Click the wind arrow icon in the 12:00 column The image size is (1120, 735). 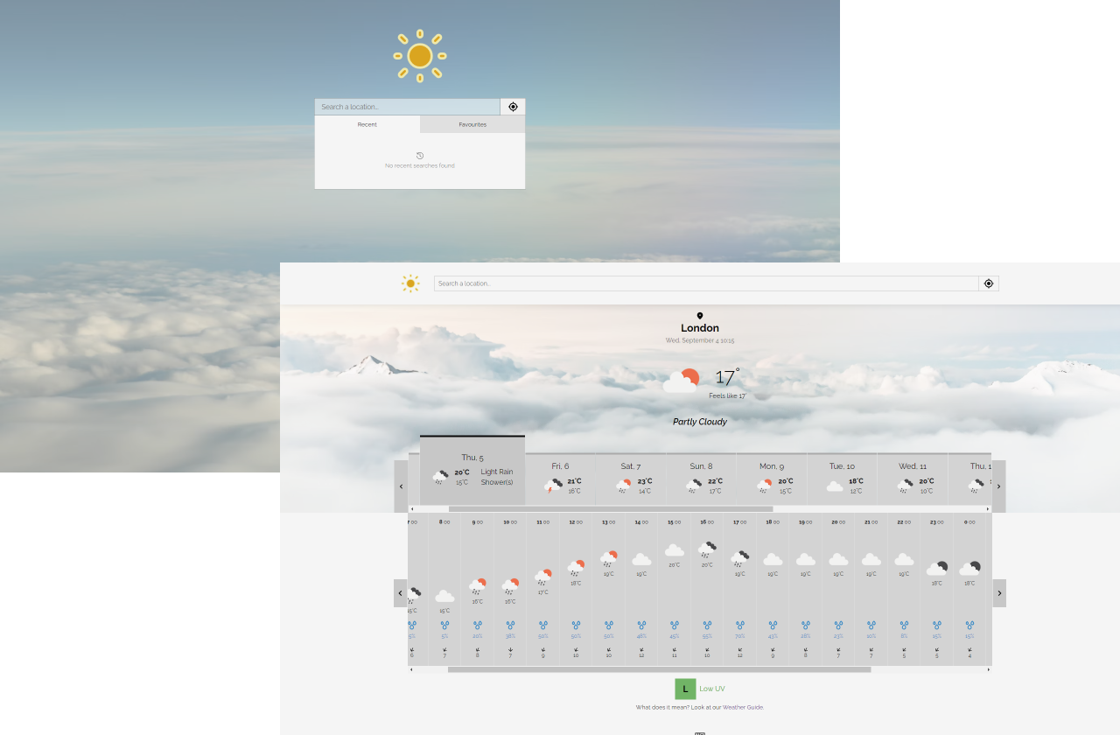(576, 647)
